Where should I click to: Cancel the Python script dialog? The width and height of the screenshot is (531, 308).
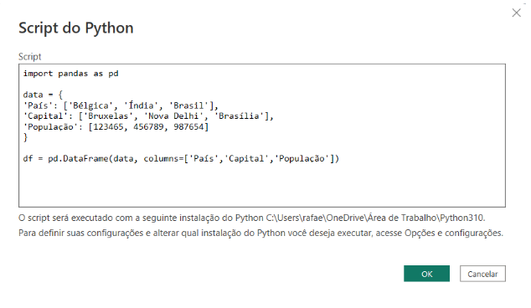(482, 274)
